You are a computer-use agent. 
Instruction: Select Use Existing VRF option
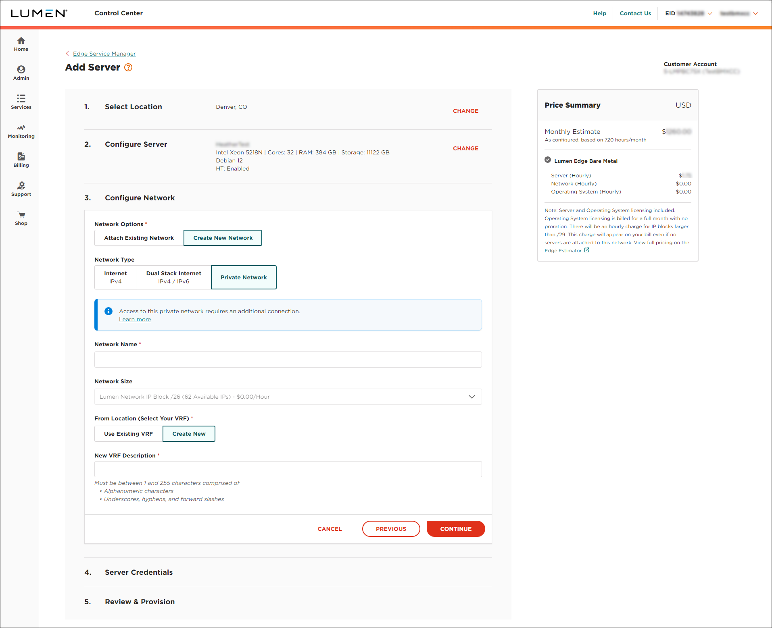coord(128,434)
